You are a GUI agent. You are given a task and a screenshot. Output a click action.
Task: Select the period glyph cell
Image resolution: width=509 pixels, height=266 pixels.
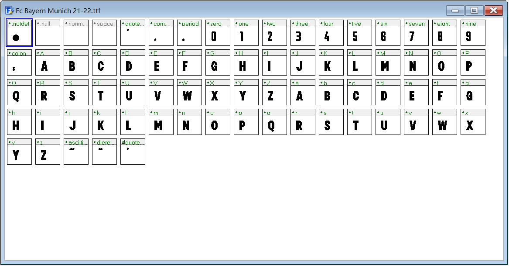[190, 33]
